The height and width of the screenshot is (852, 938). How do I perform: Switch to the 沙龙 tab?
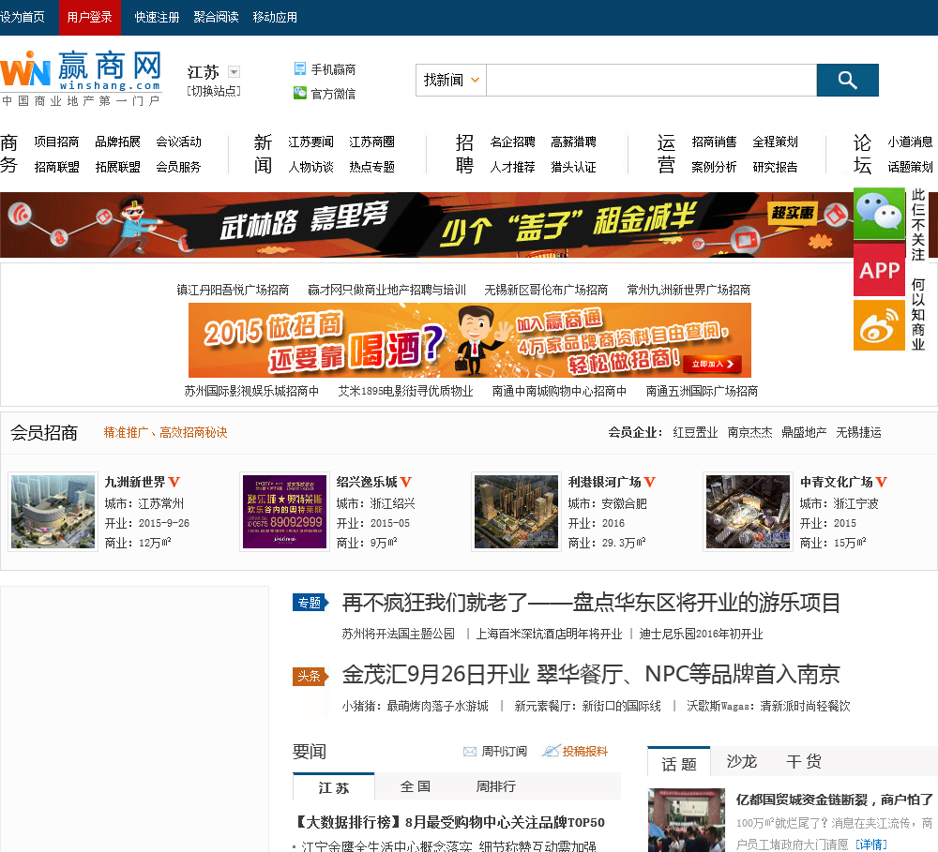coord(742,762)
